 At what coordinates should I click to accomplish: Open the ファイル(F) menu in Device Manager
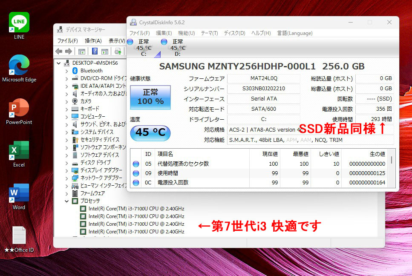pos(67,41)
